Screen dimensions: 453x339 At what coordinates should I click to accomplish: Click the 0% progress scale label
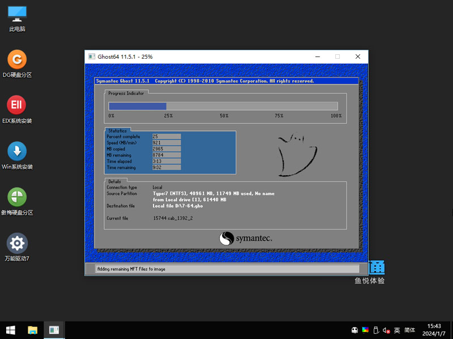111,116
